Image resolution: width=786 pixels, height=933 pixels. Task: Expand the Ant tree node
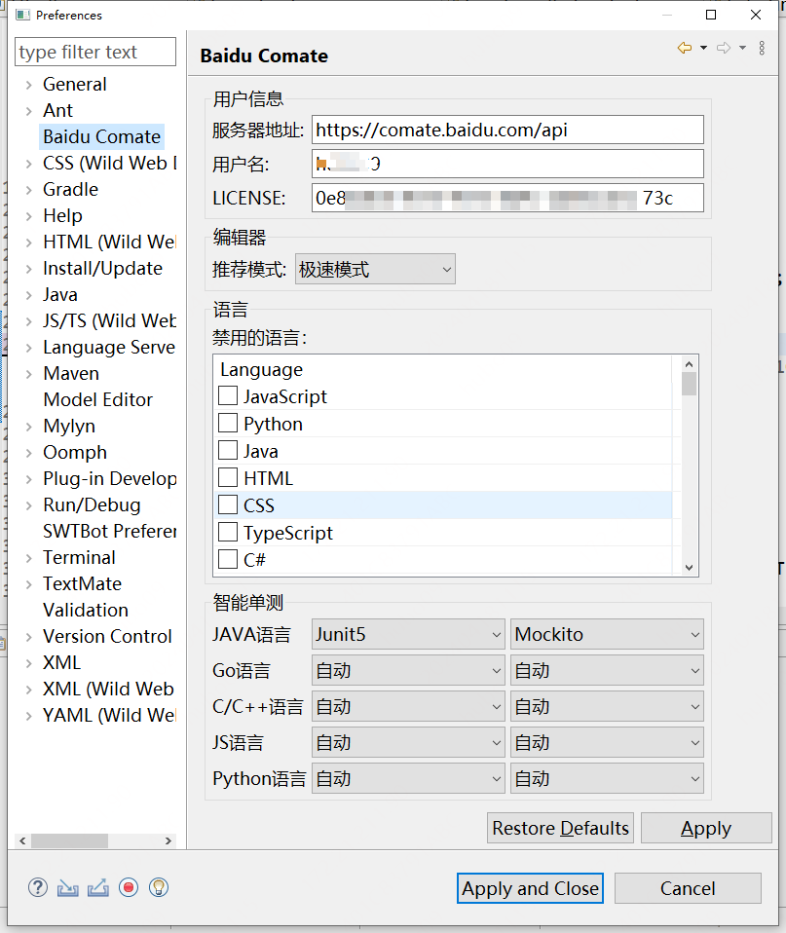coord(28,111)
